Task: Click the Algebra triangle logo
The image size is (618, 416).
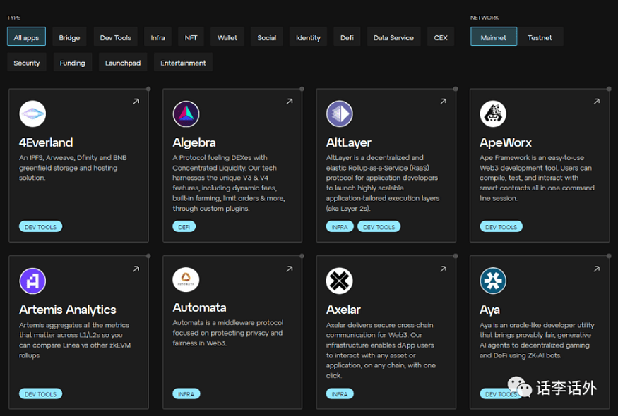Action: pyautogui.click(x=186, y=114)
